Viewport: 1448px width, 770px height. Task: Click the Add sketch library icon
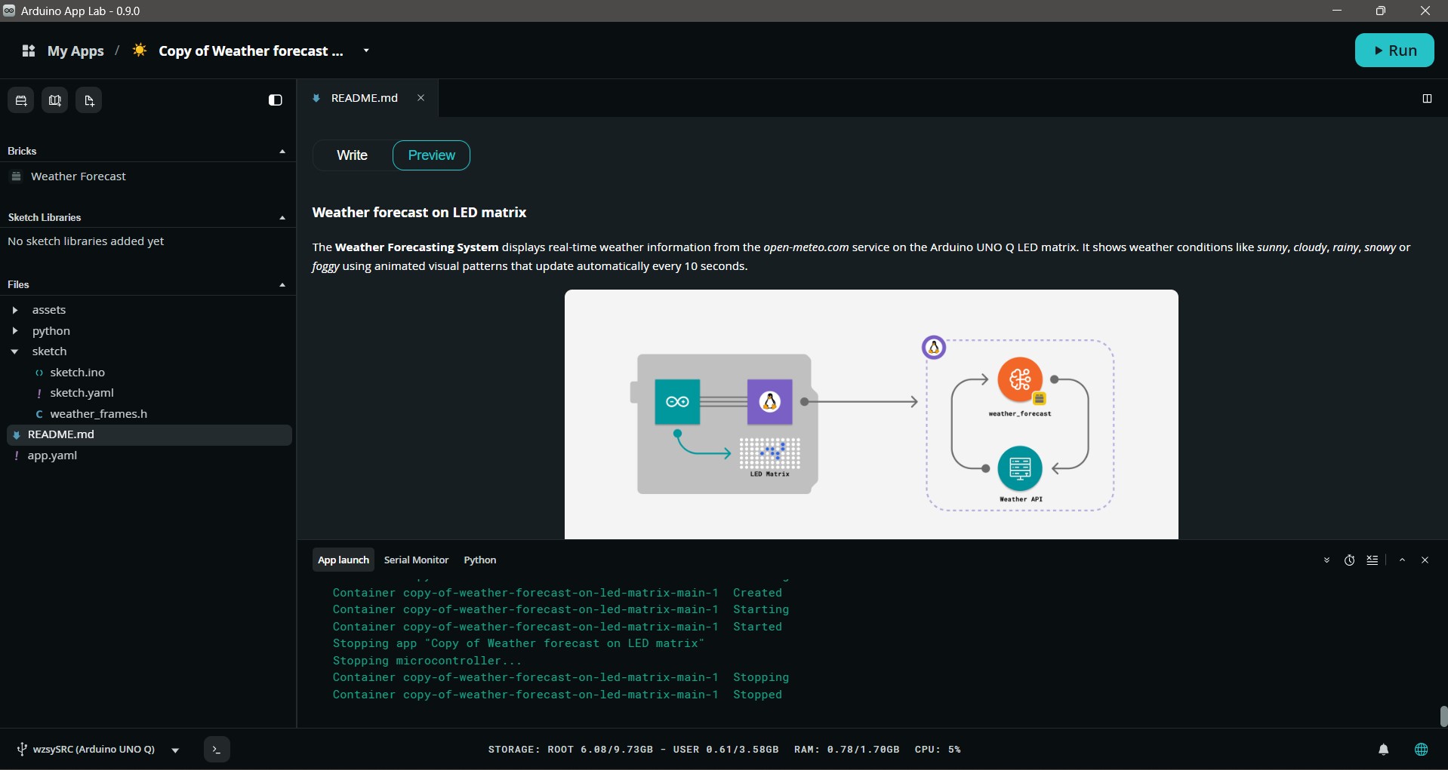click(x=54, y=100)
